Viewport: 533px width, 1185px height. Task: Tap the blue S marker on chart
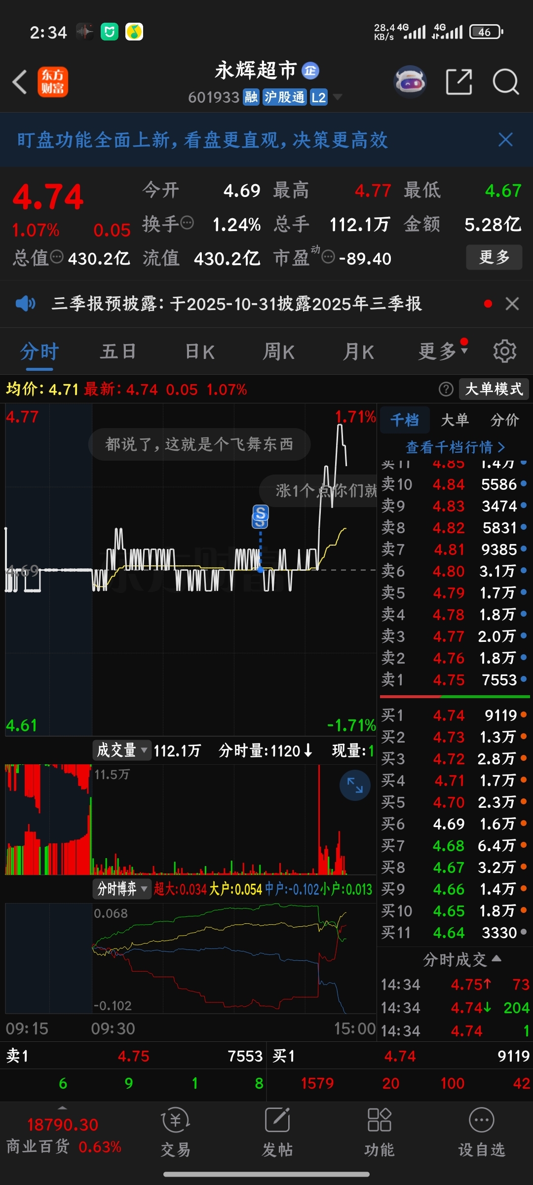(260, 516)
